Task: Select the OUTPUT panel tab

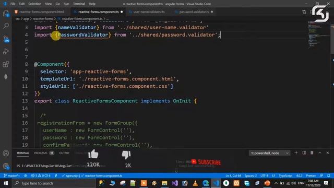Action: click(64, 153)
